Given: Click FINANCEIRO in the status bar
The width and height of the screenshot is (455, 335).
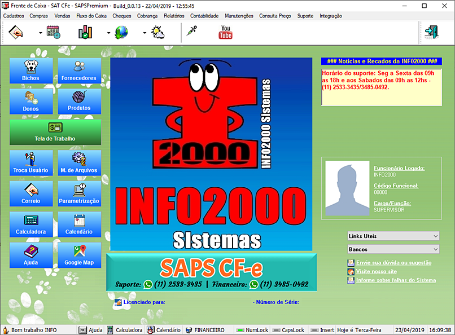Looking at the screenshot, I should pos(205,330).
